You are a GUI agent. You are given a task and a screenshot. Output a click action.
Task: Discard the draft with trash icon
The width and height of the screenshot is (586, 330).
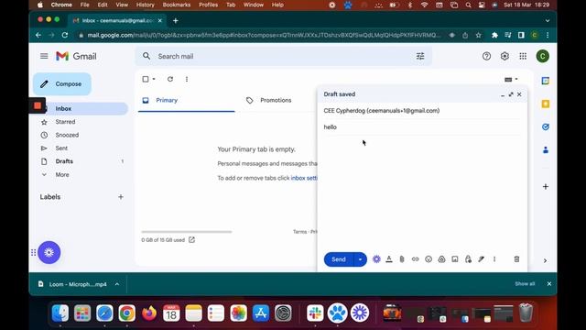point(516,258)
